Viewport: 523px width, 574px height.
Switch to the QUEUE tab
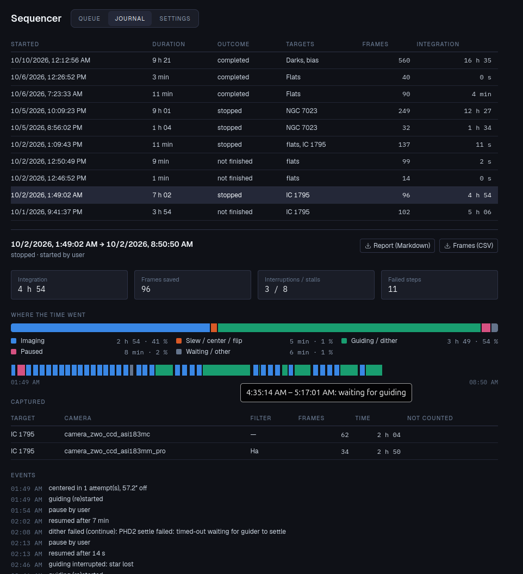89,18
